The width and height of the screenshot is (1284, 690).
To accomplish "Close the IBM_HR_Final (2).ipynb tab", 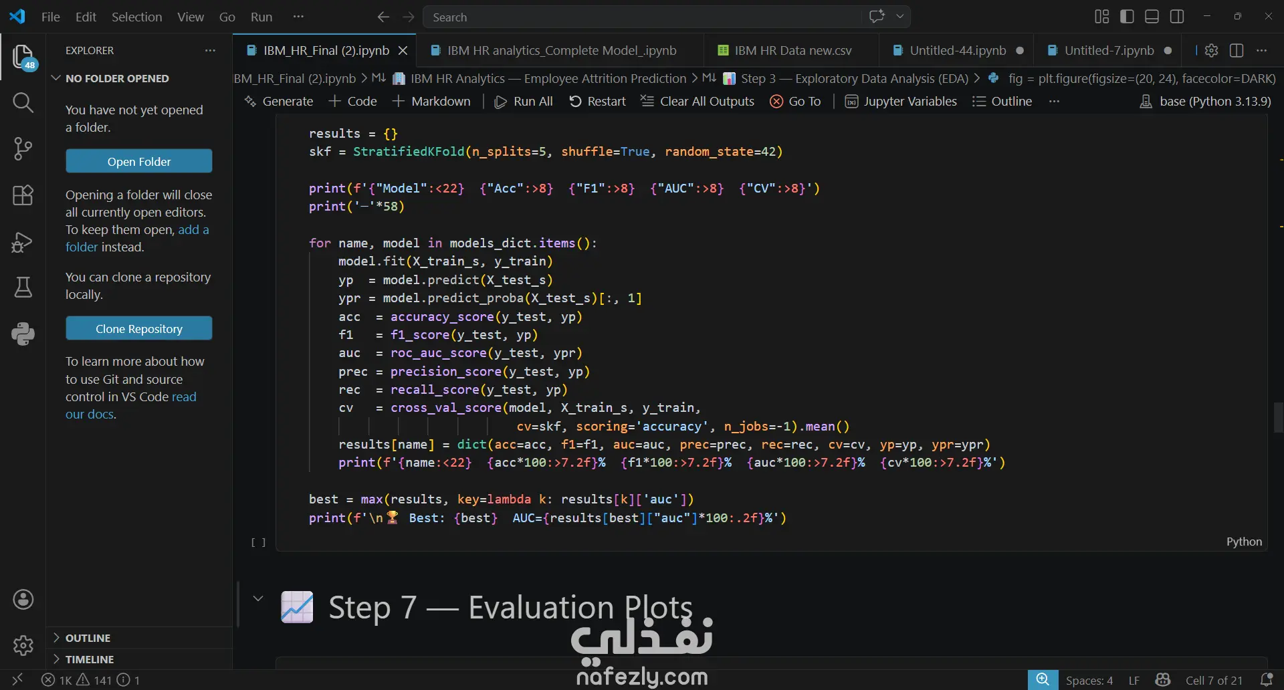I will pos(403,50).
